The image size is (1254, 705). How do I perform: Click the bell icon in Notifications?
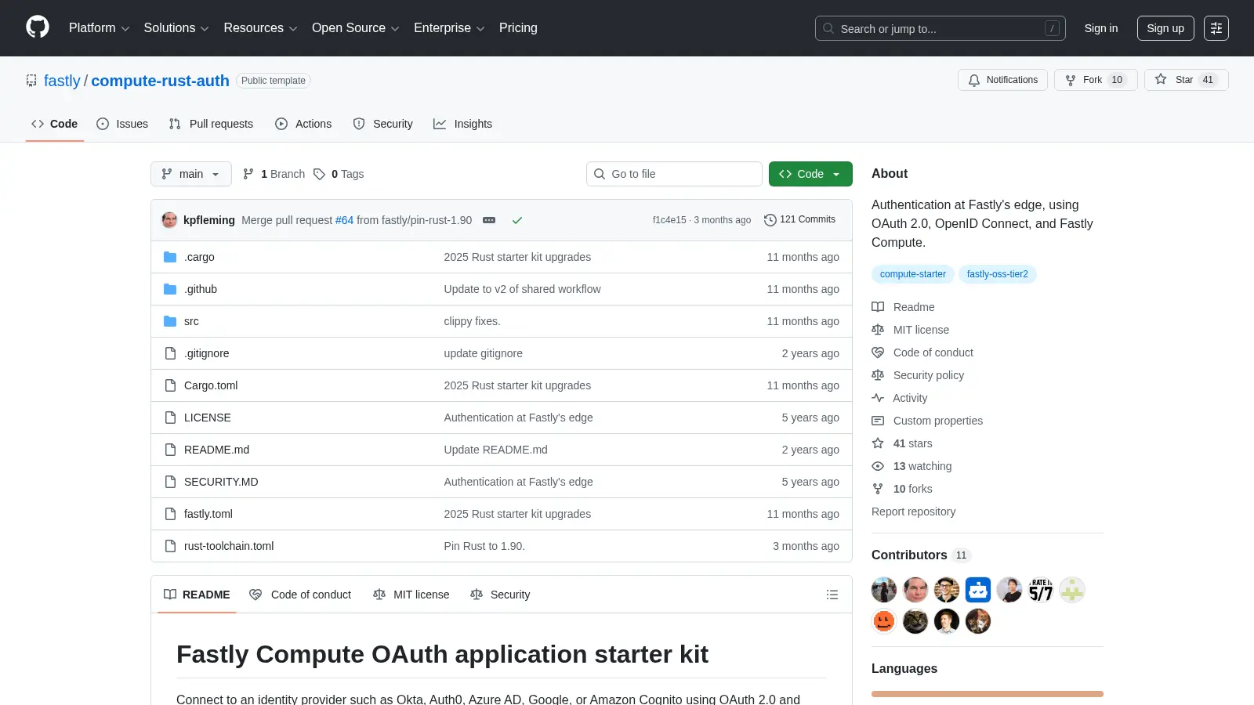click(974, 80)
